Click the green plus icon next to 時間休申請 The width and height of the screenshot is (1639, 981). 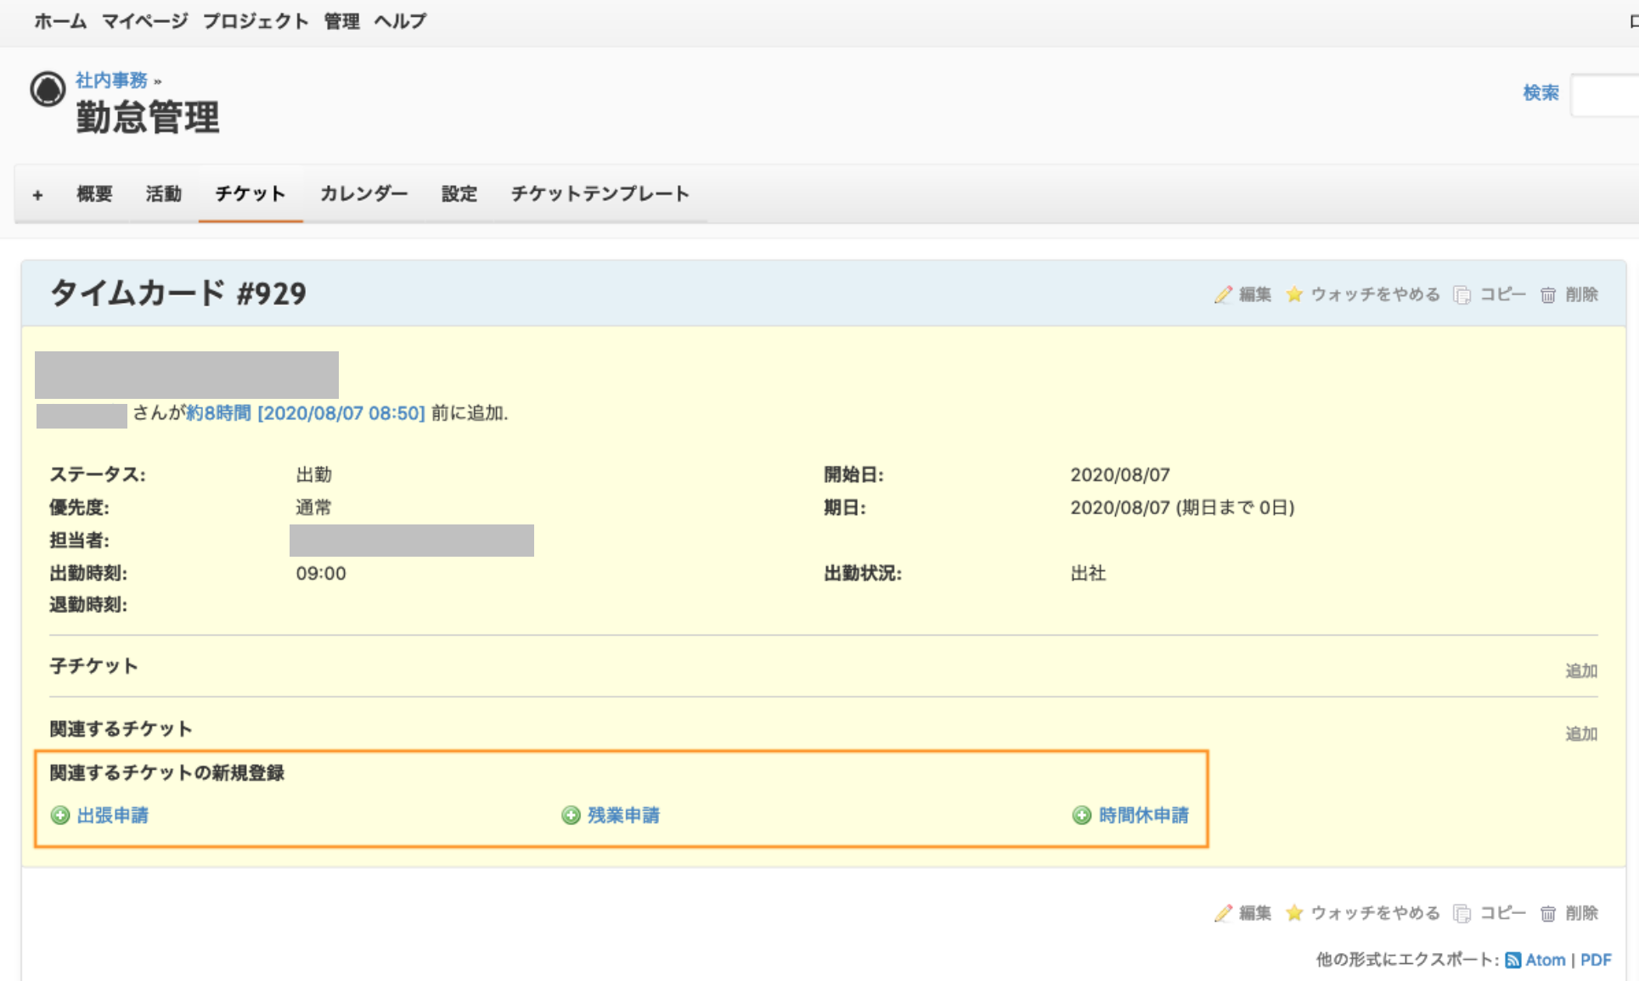pyautogui.click(x=1080, y=816)
